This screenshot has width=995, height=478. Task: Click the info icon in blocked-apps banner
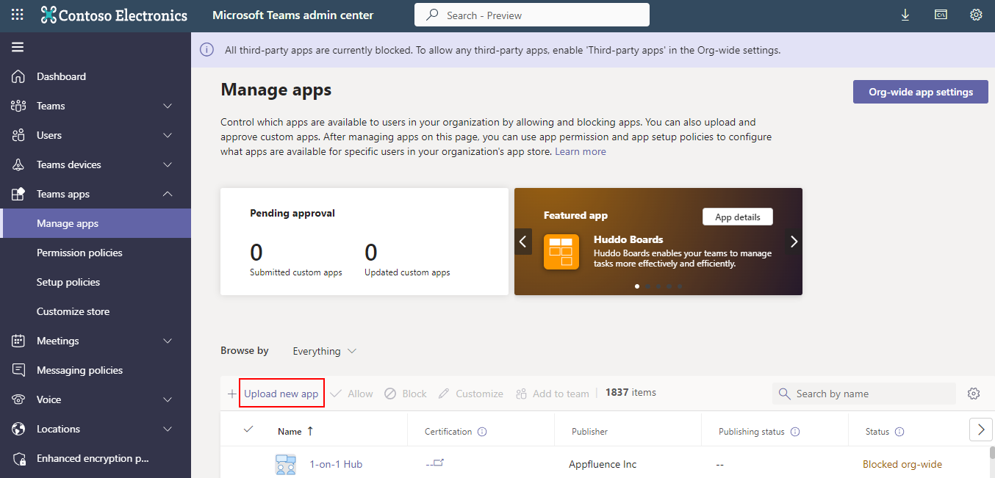(207, 50)
